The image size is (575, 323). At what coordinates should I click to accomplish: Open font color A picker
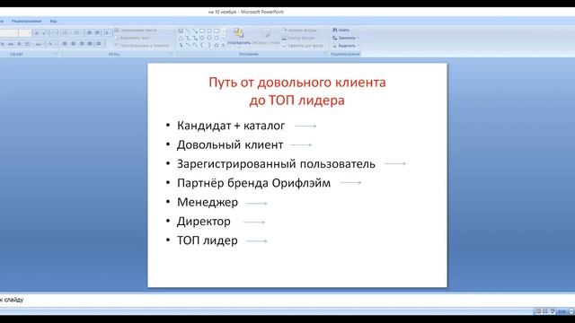[x=50, y=44]
